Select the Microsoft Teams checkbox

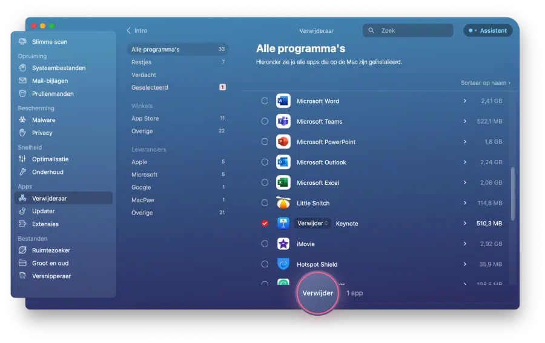point(265,121)
